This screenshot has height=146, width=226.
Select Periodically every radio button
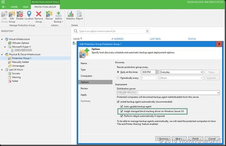pos(118,78)
